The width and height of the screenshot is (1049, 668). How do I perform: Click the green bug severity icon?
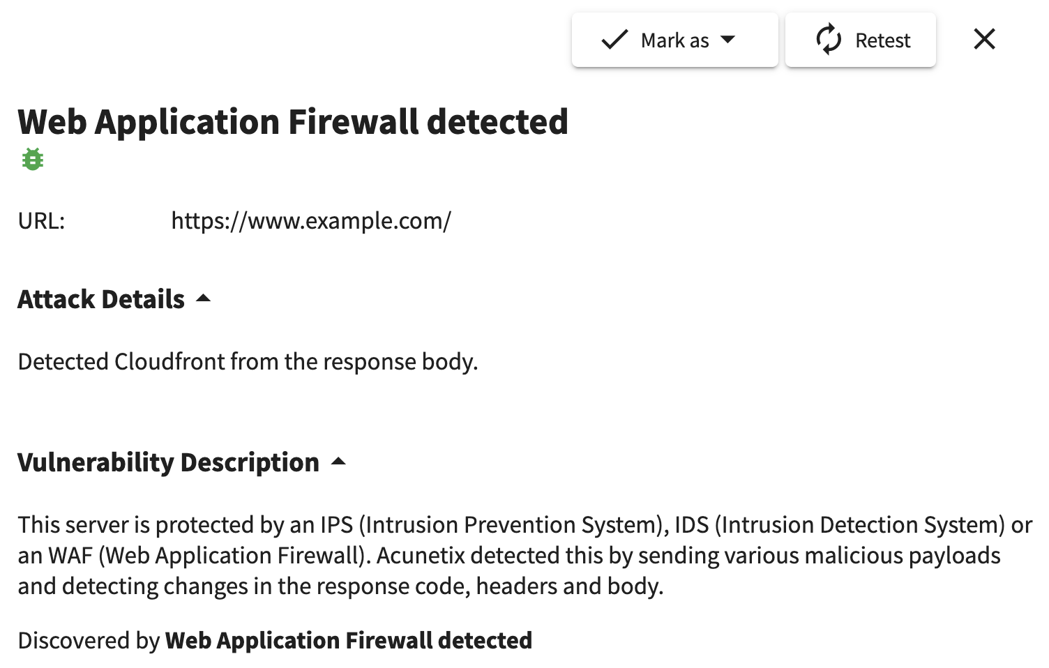click(x=33, y=160)
